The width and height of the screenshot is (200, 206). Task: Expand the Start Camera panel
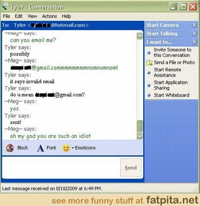194,25
